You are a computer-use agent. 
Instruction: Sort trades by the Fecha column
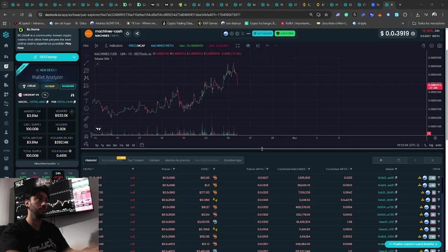[x=88, y=169]
